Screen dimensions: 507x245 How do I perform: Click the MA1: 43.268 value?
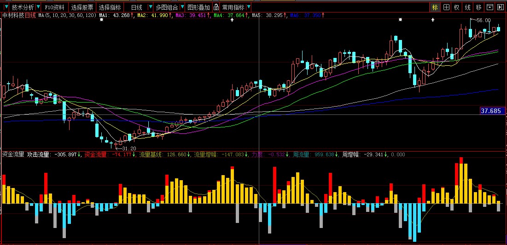click(116, 15)
